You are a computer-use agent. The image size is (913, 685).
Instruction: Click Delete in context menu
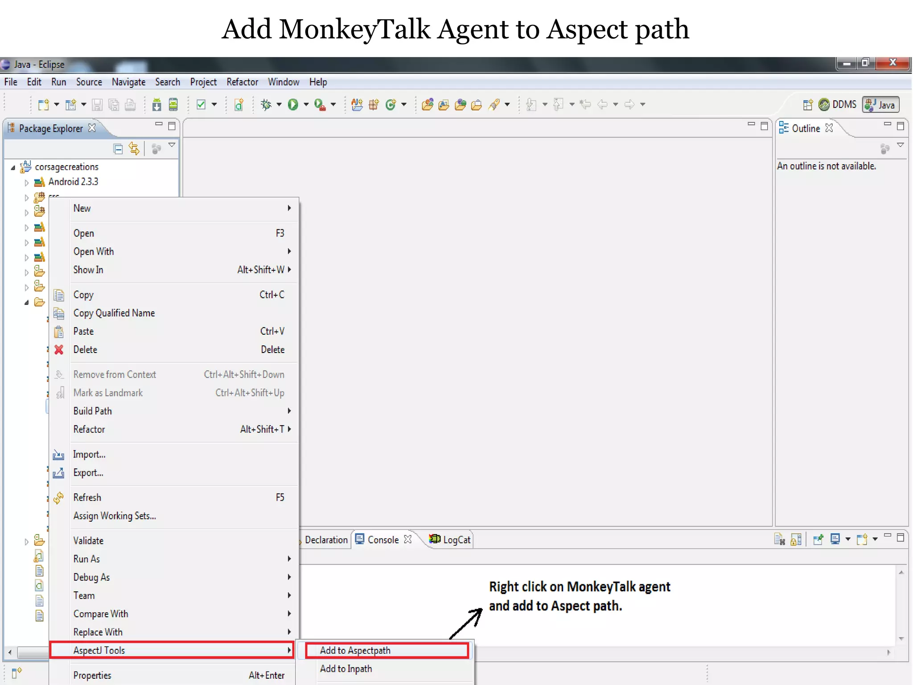coord(174,350)
